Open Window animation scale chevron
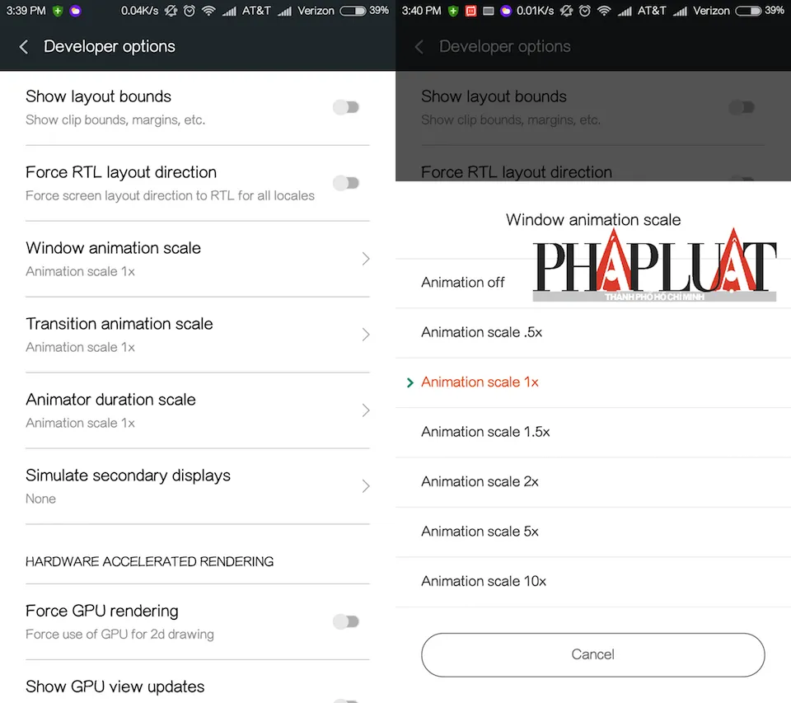Screen dimensions: 791x703 pyautogui.click(x=366, y=259)
